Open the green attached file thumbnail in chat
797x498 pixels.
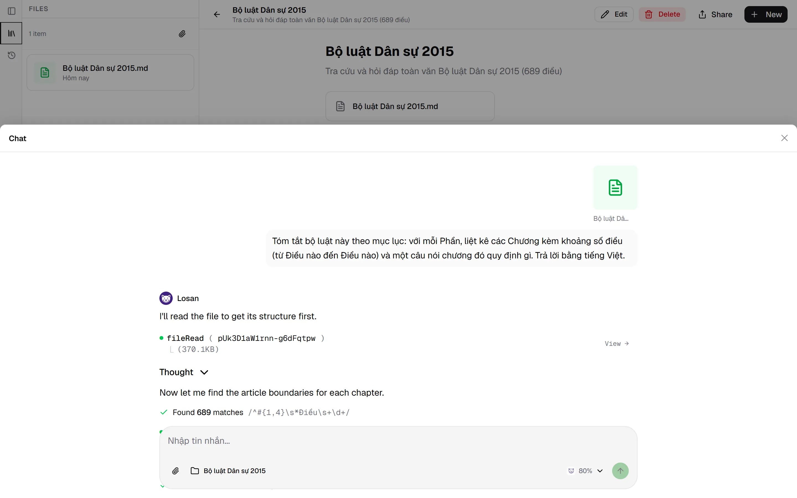coord(615,187)
